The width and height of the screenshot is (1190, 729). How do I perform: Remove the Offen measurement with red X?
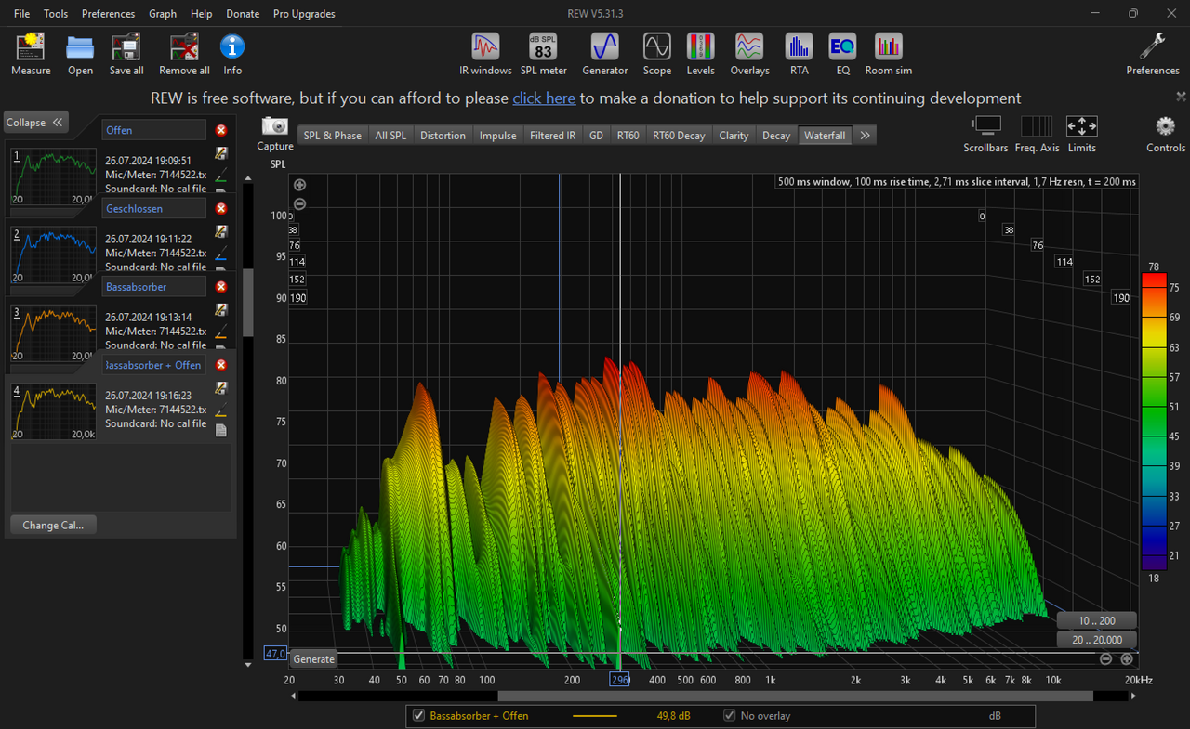pyautogui.click(x=221, y=130)
